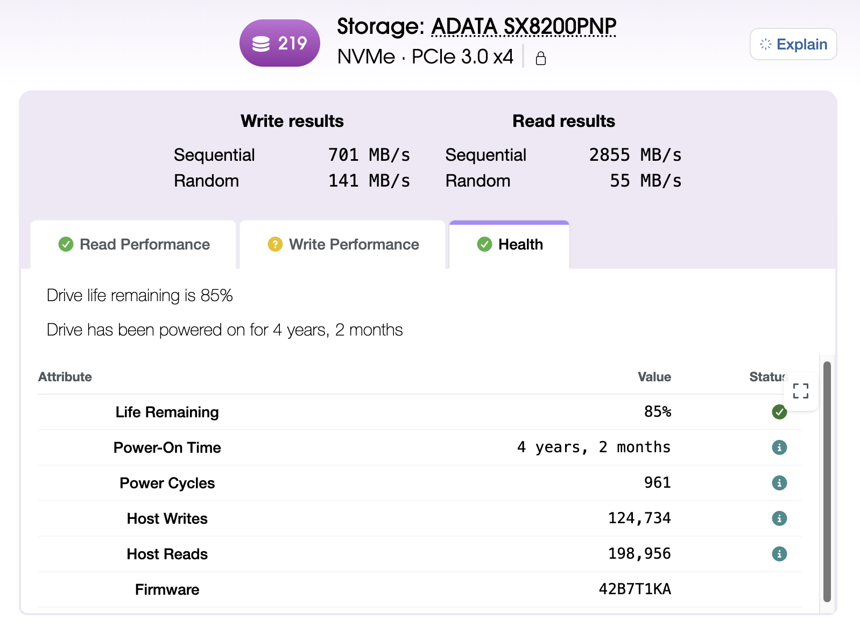Viewport: 860px width, 627px height.
Task: Click the purple storage drive score badge
Action: tap(279, 43)
